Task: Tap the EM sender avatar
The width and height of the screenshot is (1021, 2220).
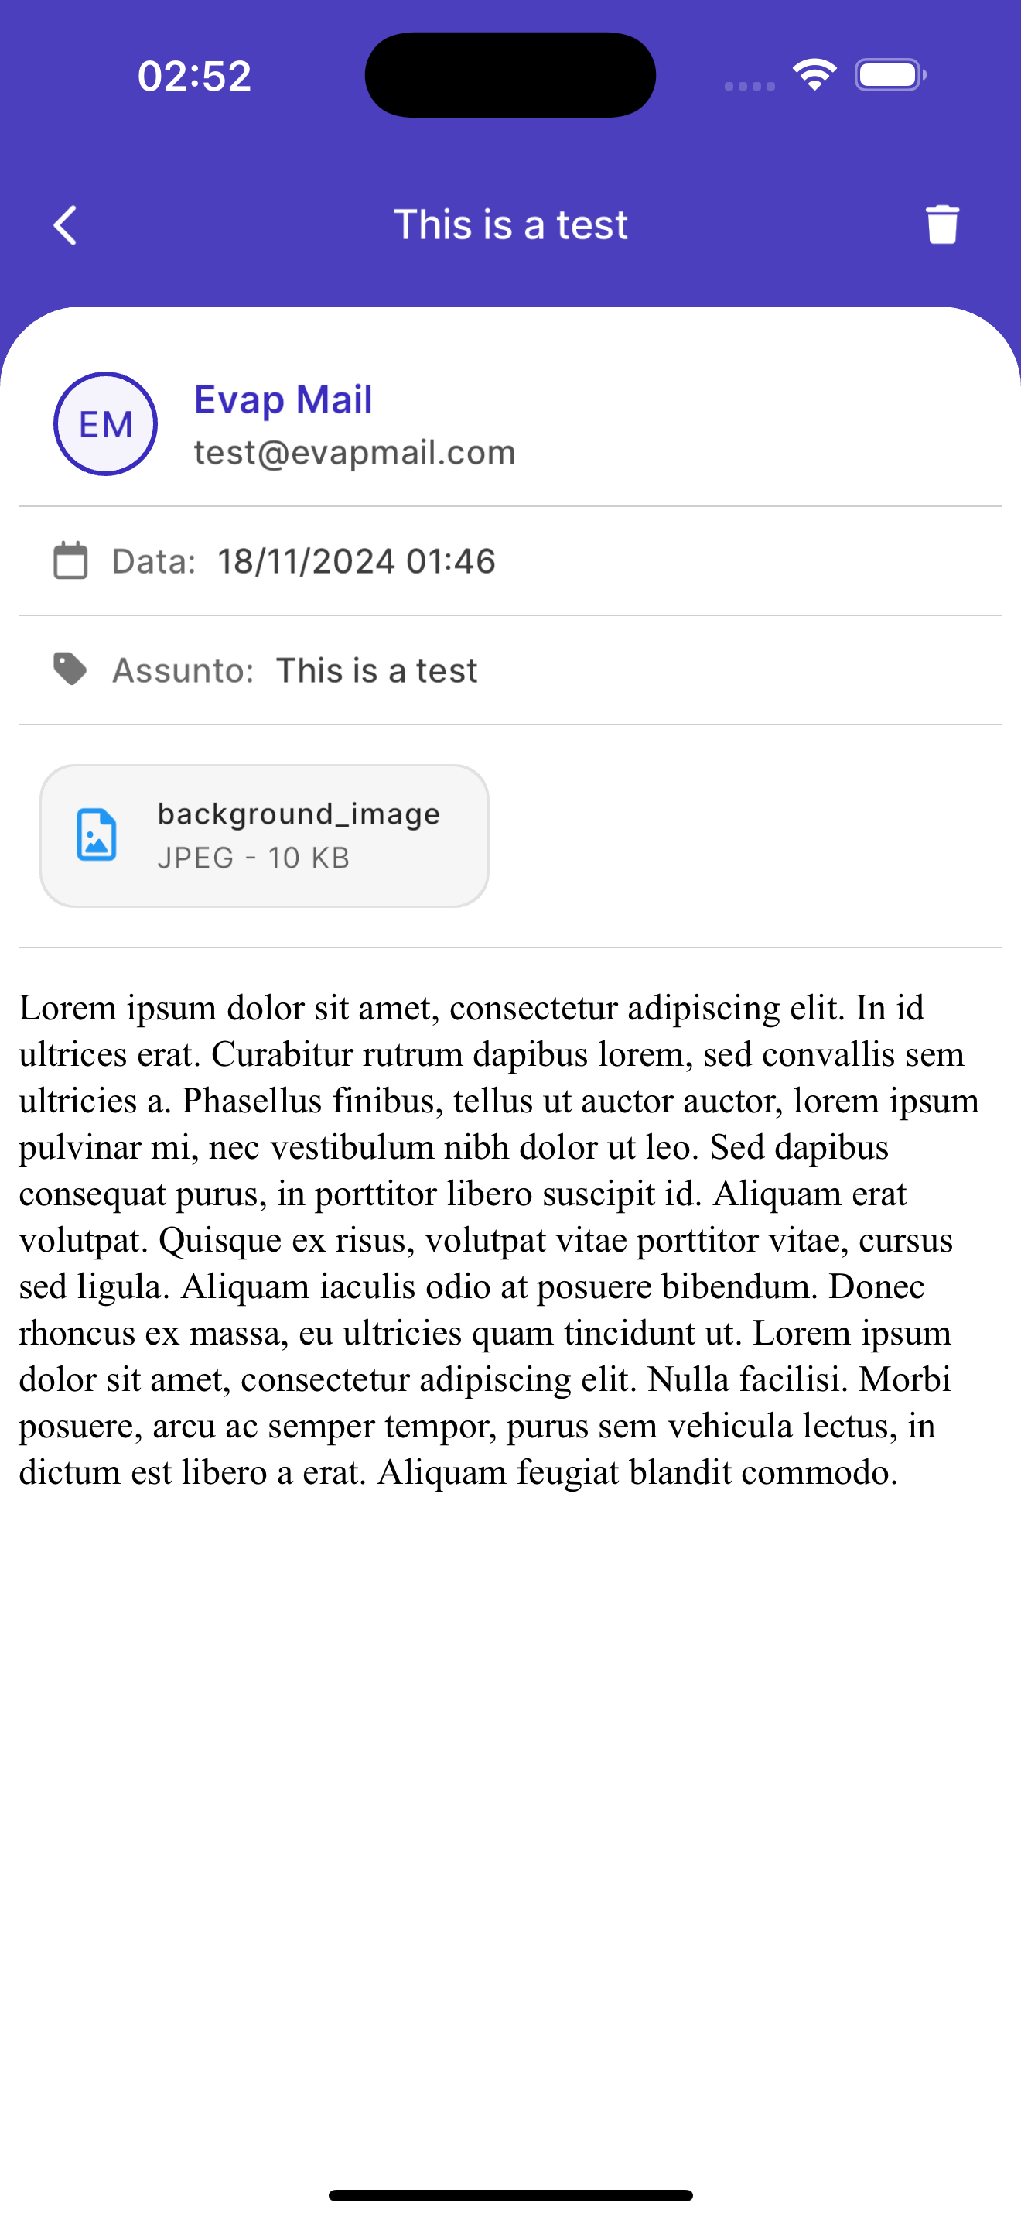Action: tap(105, 424)
